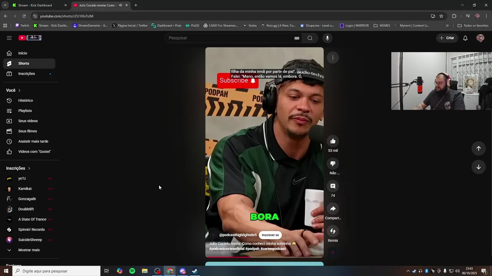The width and height of the screenshot is (492, 276).
Task: Open Vídeos com "Gostei"
Action: click(29, 152)
